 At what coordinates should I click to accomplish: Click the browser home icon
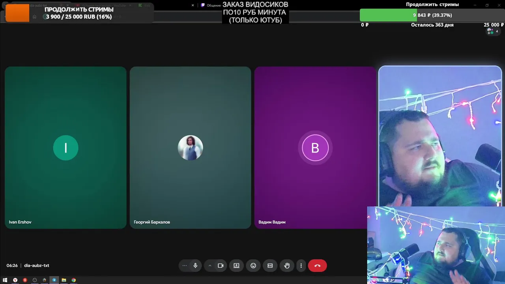coord(35,17)
